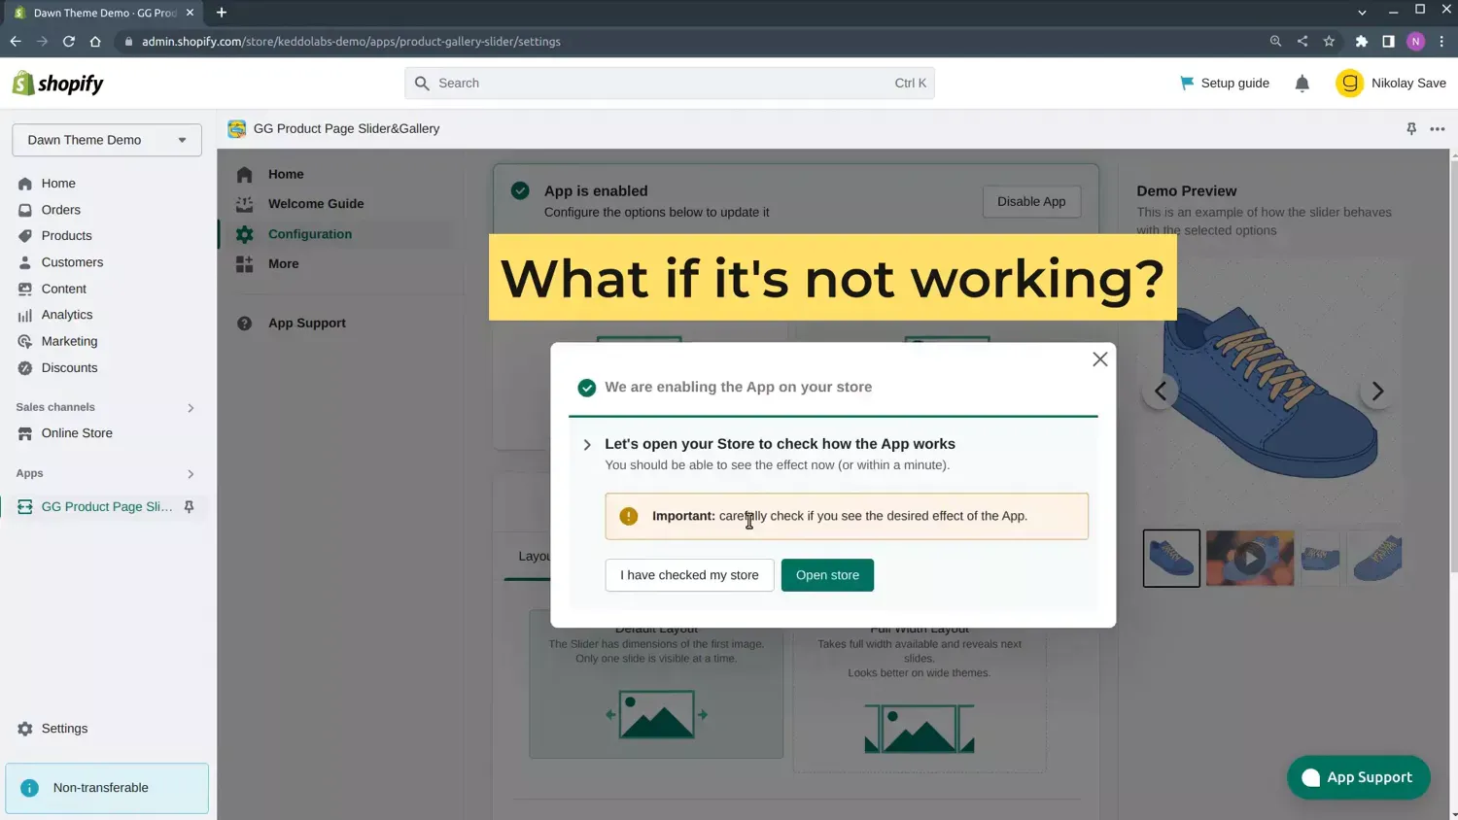Unpin the GG Product Page Slider app
This screenshot has height=820, width=1458.
click(x=190, y=506)
